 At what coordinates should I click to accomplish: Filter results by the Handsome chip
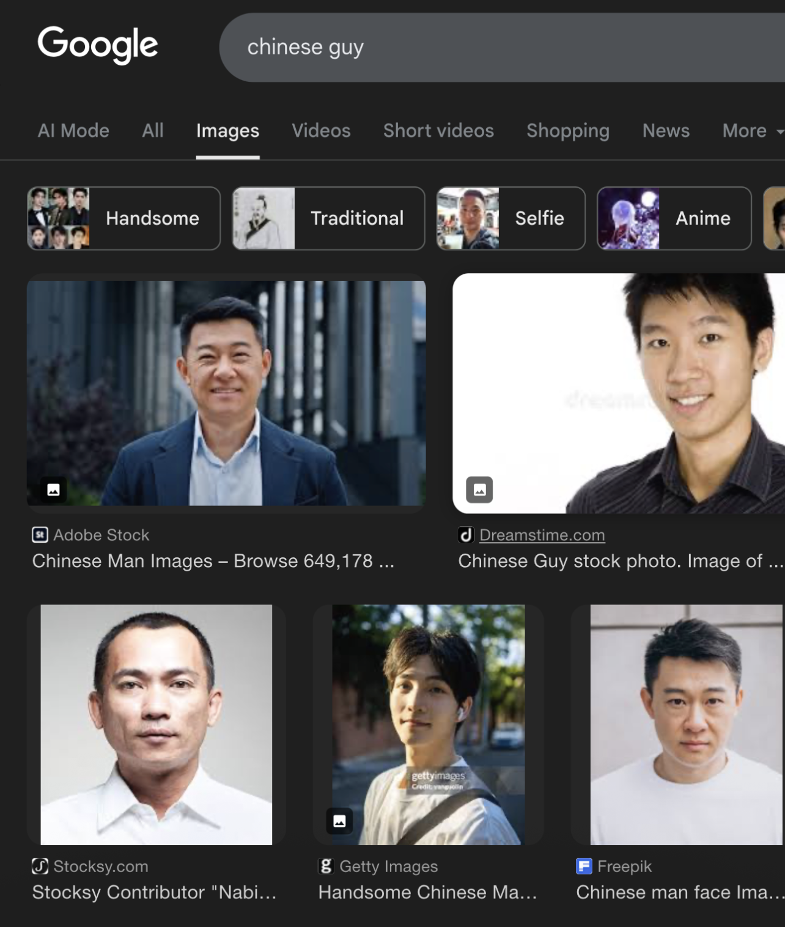point(123,218)
